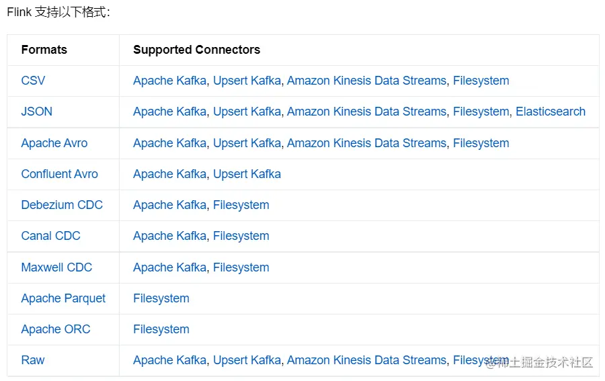605x381 pixels.
Task: Open the Debezium CDC format link
Action: 62,205
